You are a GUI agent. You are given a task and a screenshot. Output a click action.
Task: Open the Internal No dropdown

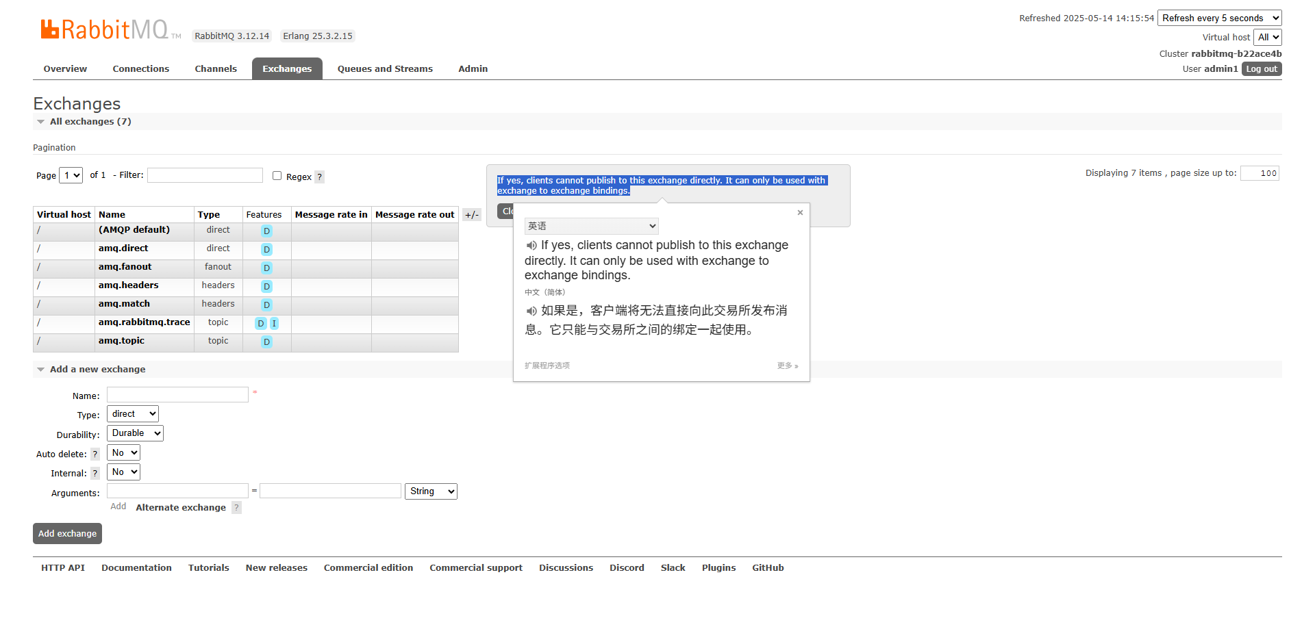click(x=123, y=472)
